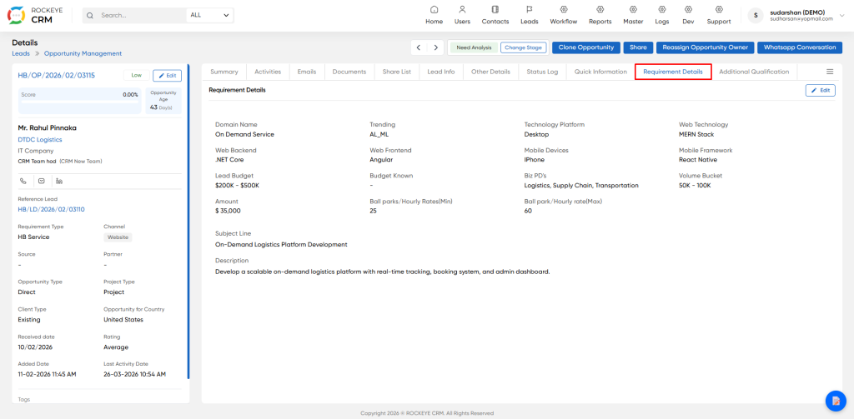Screen dimensions: 854x419
Task: Click subject On-Demand Logistics Platform Development
Action: (x=281, y=244)
